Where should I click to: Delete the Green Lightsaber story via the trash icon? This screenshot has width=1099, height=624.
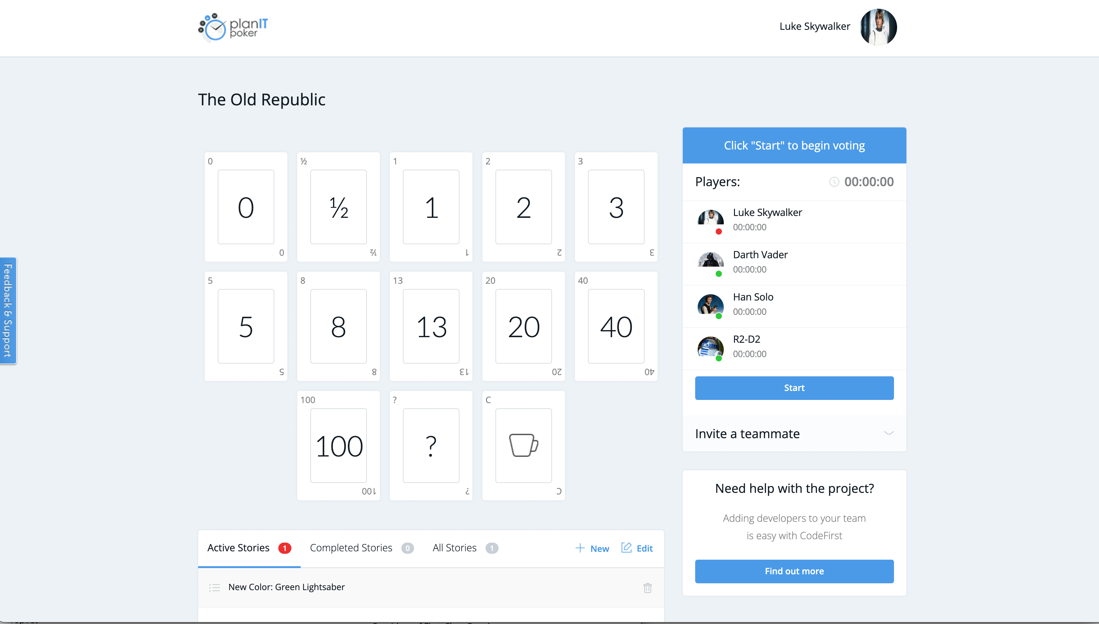(647, 588)
